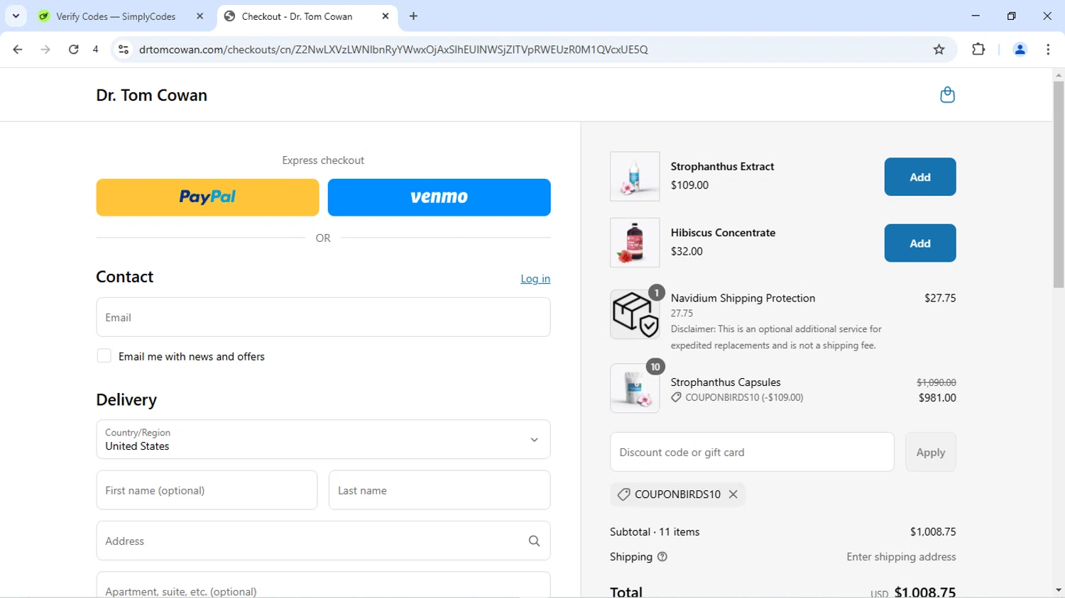Screen dimensions: 1065x598
Task: Click the Navidium Shipping Protection thumbnail
Action: [635, 314]
